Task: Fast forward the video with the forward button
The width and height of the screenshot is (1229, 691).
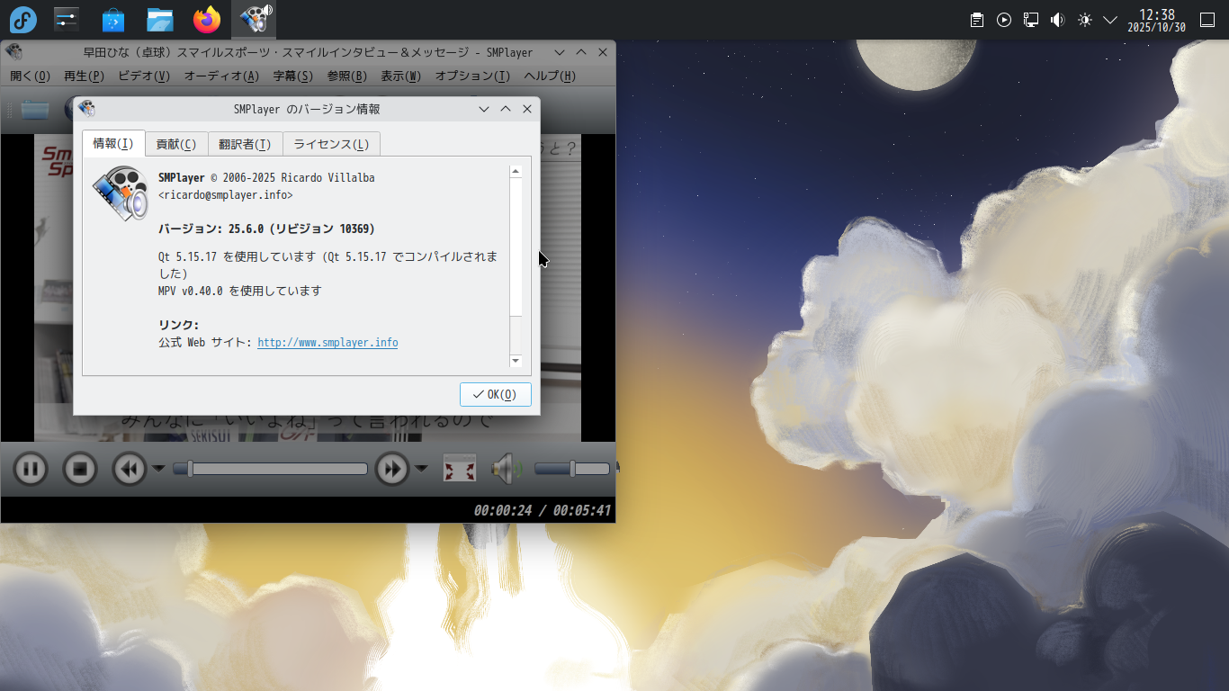Action: (x=392, y=469)
